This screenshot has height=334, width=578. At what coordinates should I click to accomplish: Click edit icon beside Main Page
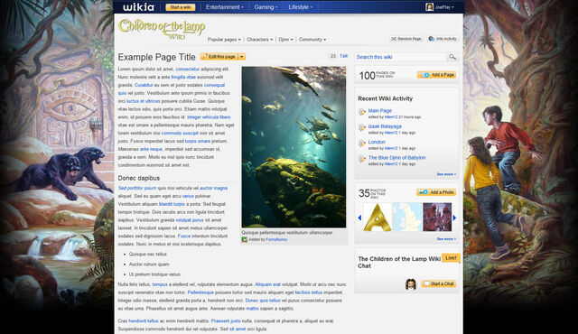[x=361, y=112]
